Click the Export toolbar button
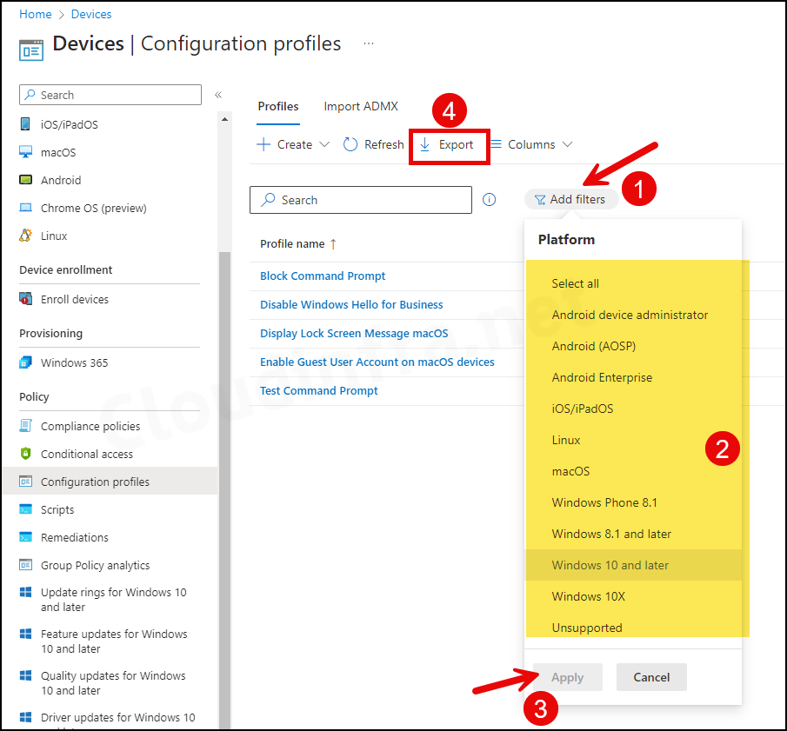787x731 pixels. tap(447, 144)
